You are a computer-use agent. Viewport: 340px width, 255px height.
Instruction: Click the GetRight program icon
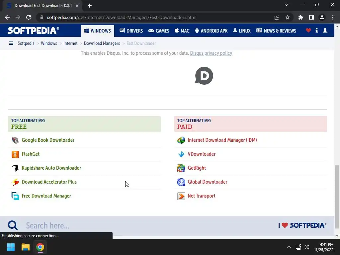181,168
